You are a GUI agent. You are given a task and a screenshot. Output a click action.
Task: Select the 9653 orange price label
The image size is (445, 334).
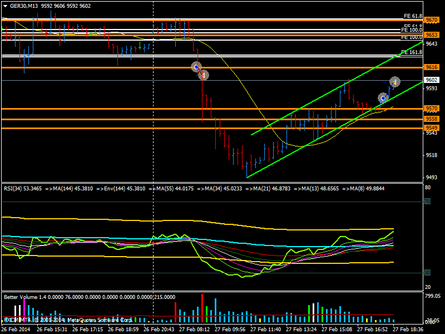pyautogui.click(x=432, y=35)
